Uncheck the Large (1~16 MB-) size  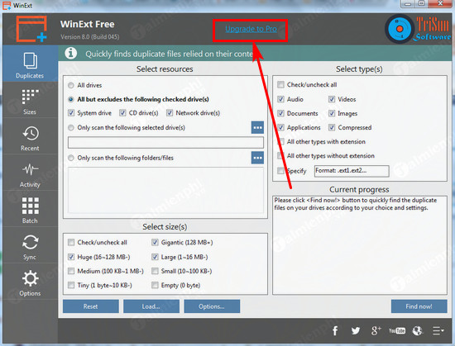(155, 257)
